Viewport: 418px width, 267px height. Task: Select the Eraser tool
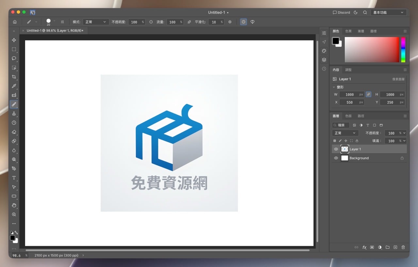(x=14, y=132)
